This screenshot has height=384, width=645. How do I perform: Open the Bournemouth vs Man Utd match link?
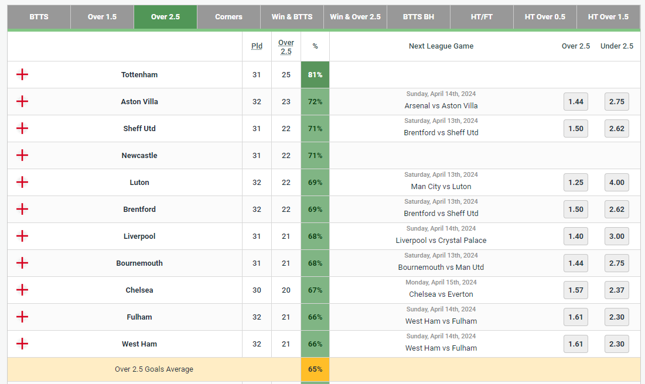click(x=441, y=268)
